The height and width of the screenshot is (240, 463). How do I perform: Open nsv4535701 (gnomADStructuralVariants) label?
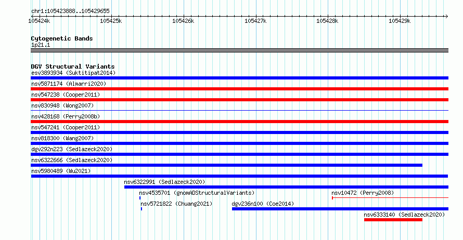[197, 193]
